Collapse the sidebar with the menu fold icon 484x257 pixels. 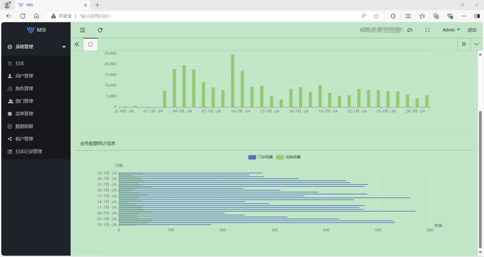(83, 30)
